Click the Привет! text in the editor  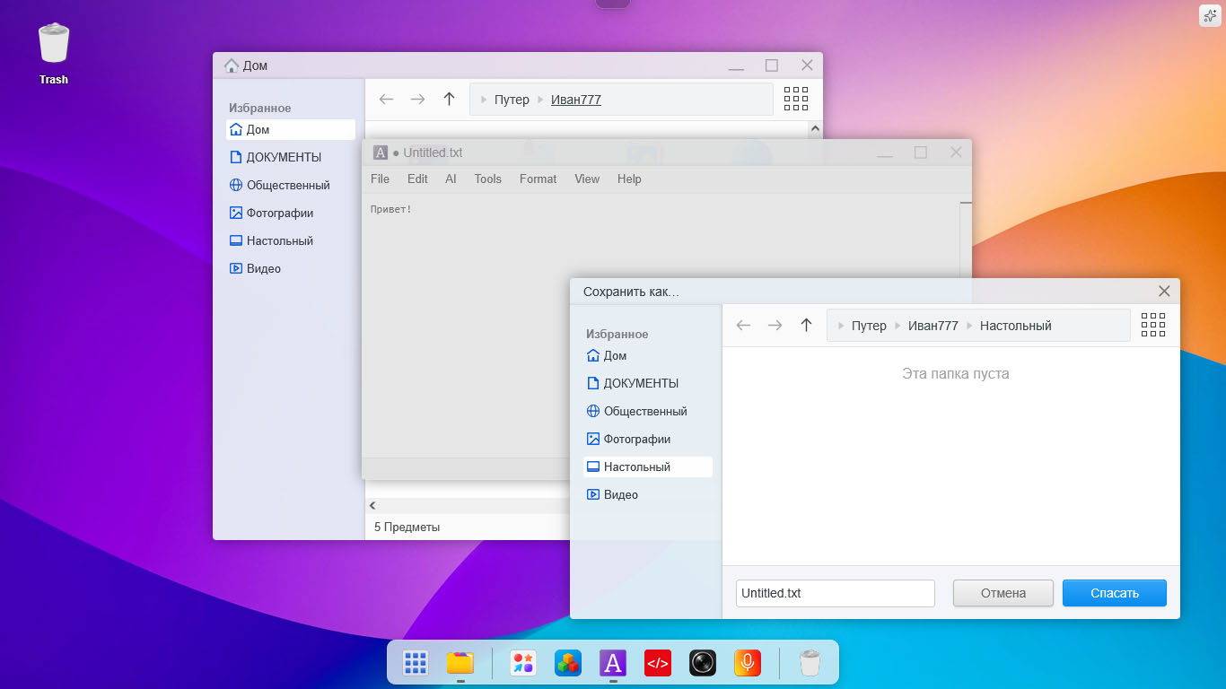pos(391,209)
